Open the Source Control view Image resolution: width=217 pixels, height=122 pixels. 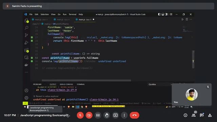[26, 35]
